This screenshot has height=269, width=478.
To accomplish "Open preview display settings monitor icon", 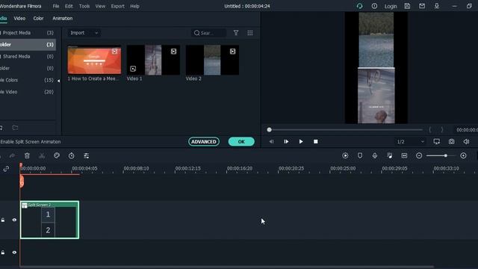I will (x=437, y=141).
